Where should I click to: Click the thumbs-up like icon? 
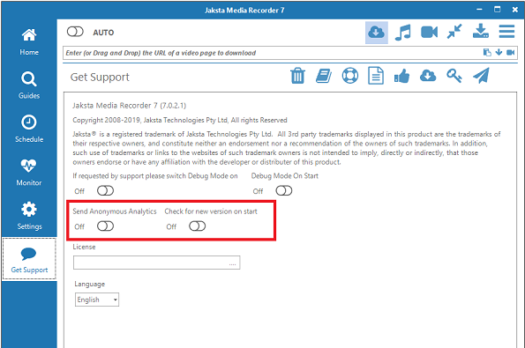[401, 76]
